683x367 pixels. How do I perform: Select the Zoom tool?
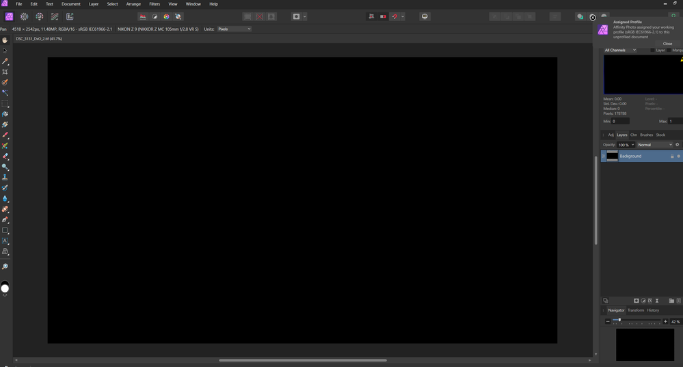click(x=5, y=267)
